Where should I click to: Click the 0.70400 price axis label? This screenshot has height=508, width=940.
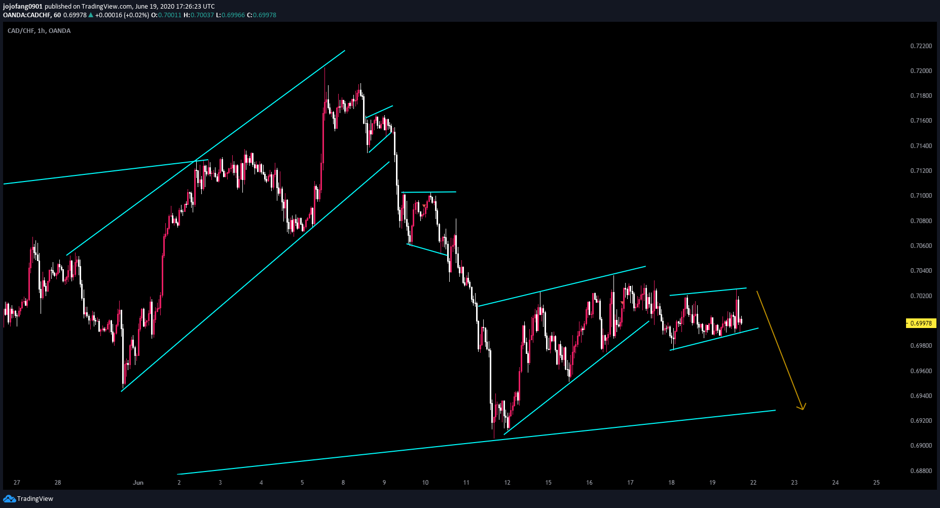pos(921,271)
